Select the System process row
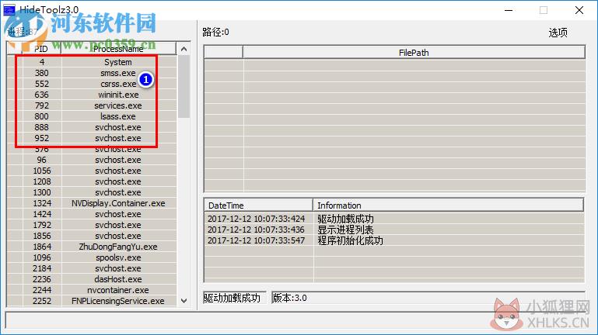This screenshot has height=335, width=598. (92, 62)
